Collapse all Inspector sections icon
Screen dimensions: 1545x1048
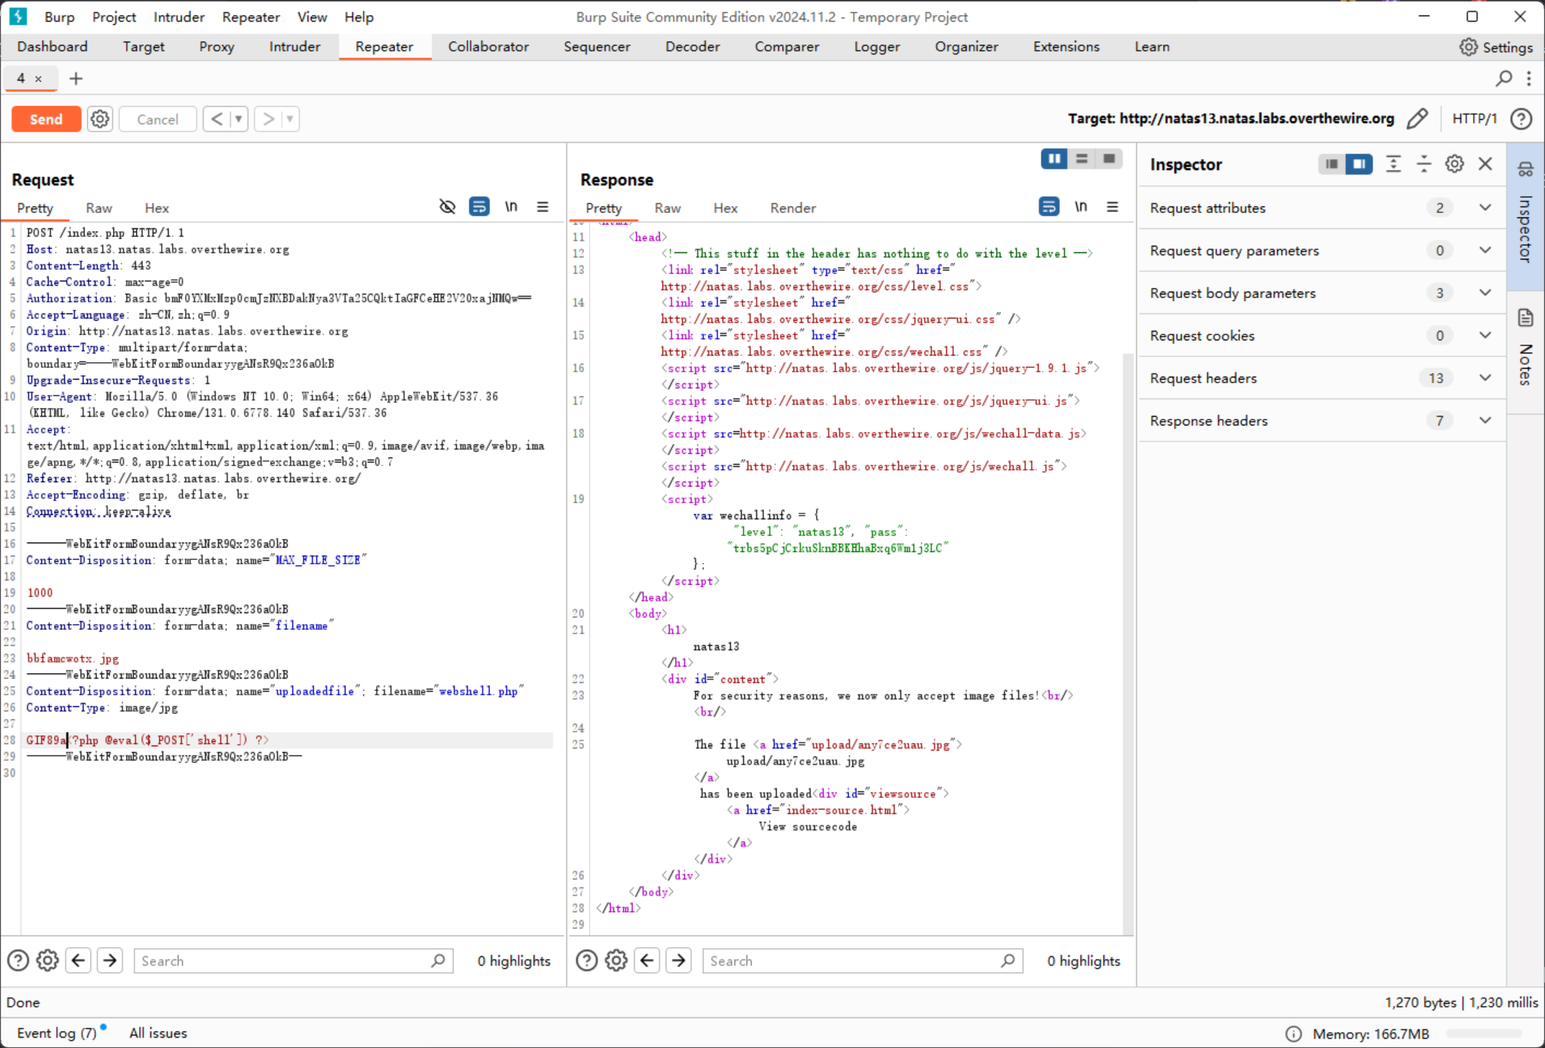coord(1423,164)
